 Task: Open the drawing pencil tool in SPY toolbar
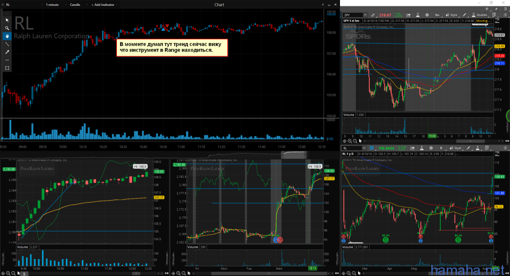pos(464,15)
